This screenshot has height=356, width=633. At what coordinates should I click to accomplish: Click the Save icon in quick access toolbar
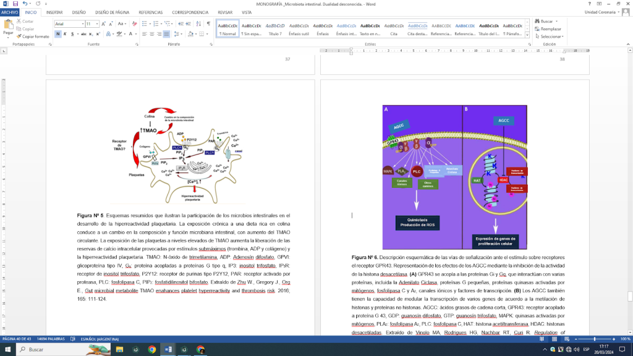14,4
